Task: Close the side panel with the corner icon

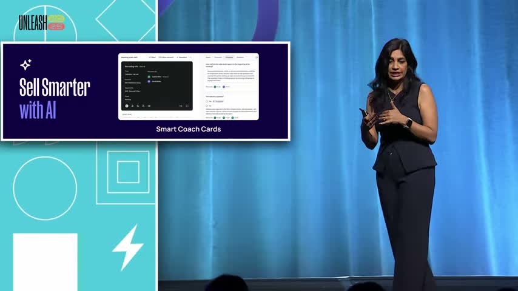Action: 257,58
